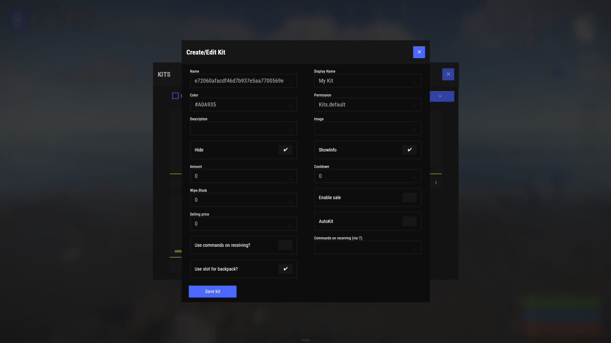Enable the AutoKit checkbox
This screenshot has height=343, width=611.
coord(410,221)
